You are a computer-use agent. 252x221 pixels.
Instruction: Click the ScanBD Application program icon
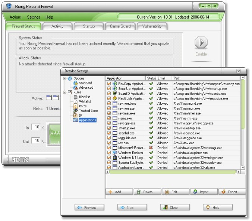point(115,94)
